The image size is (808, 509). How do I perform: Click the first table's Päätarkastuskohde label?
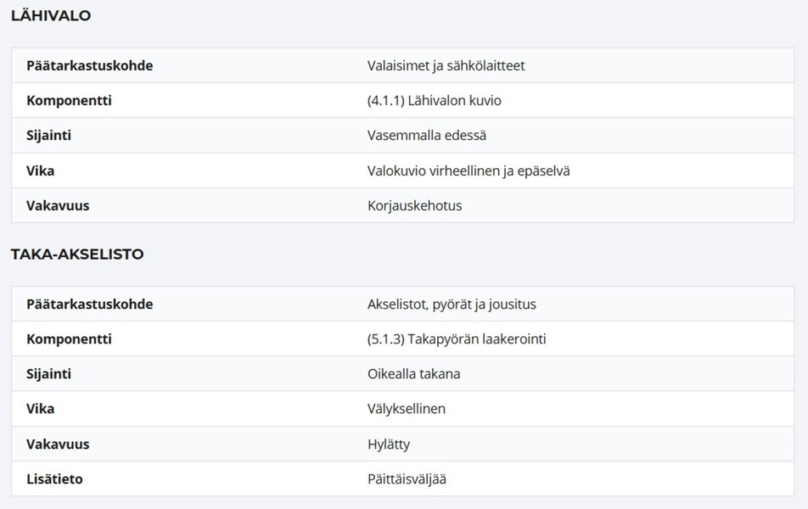(x=90, y=66)
